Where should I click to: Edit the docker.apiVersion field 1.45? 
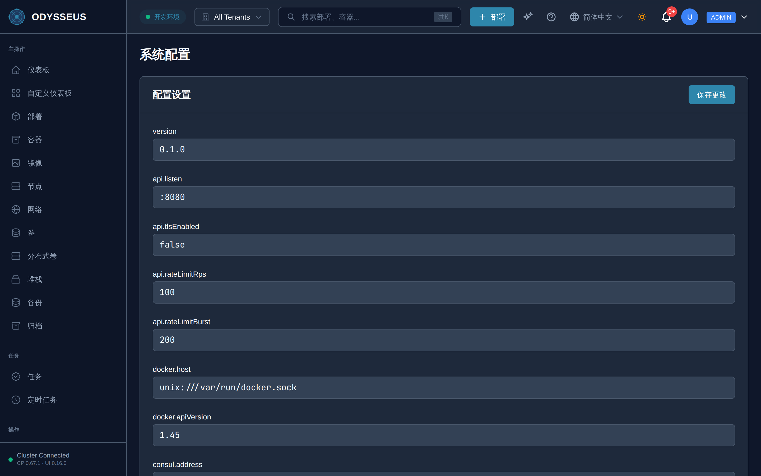(444, 435)
